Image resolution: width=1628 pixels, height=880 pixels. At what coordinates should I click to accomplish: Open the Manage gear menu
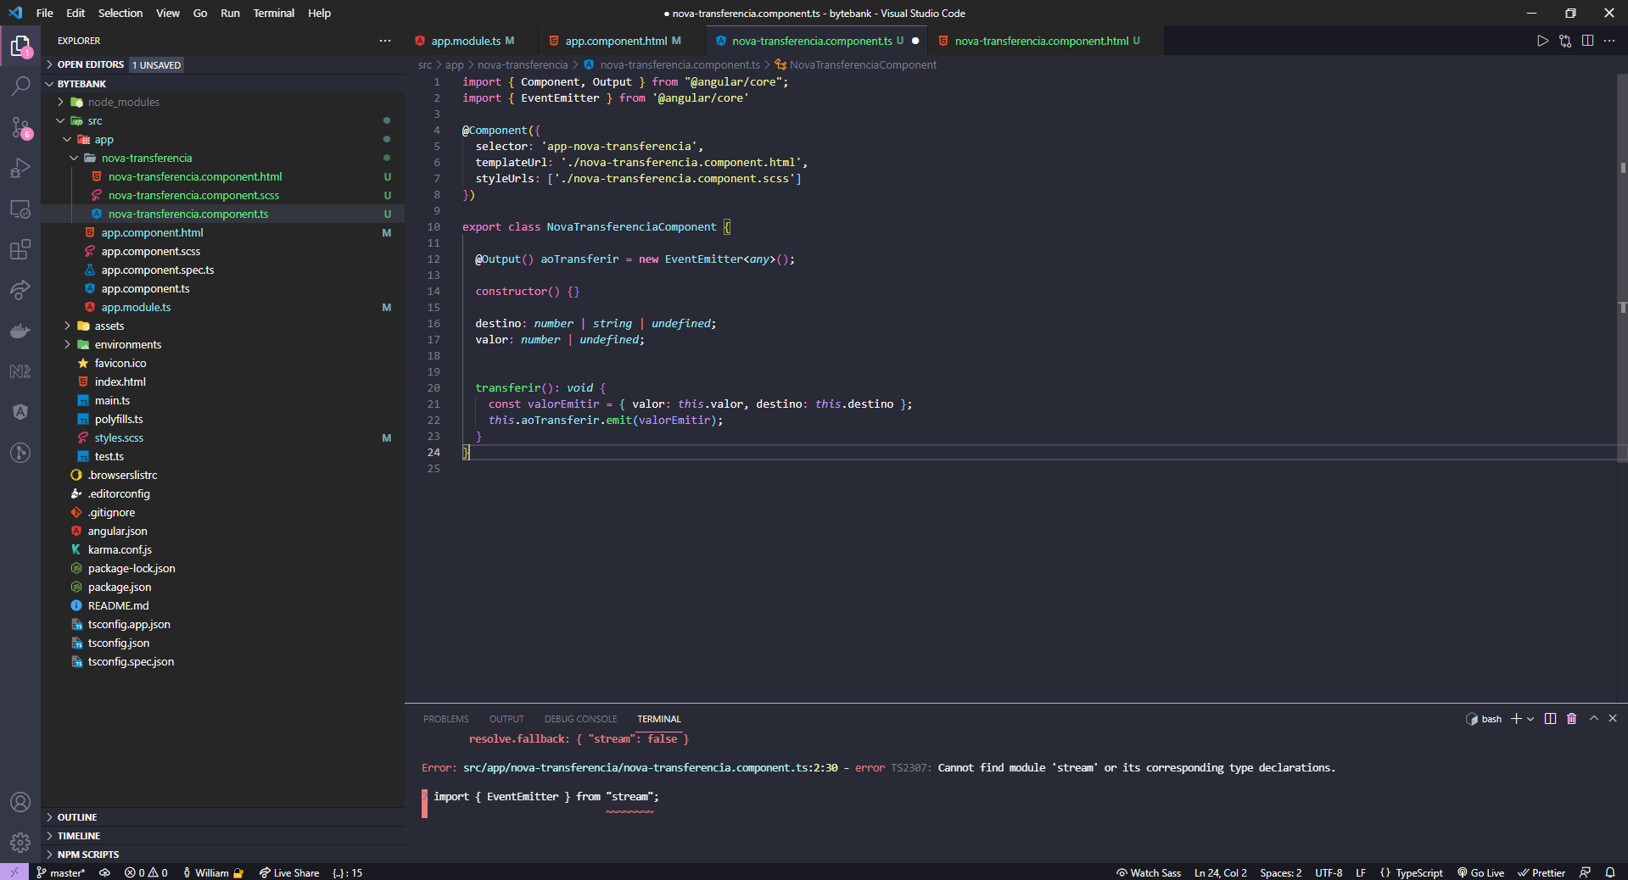point(20,843)
